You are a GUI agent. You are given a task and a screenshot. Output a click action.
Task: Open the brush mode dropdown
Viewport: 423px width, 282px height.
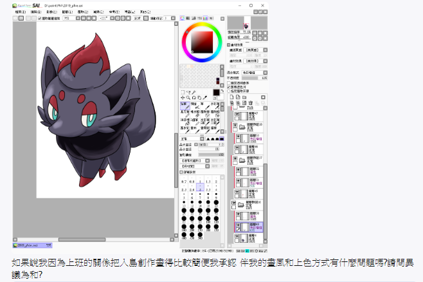192,139
